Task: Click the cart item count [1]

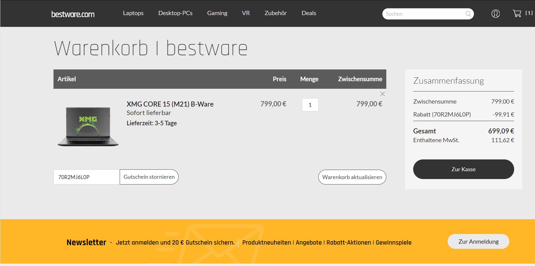Action: (x=529, y=13)
